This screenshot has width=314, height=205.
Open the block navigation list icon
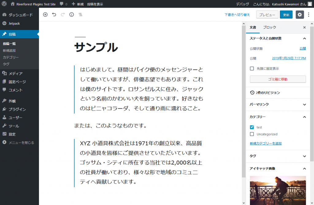[80, 14]
